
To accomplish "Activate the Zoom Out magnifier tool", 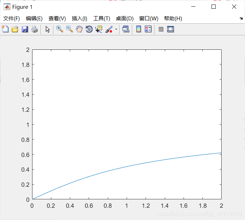I will click(x=69, y=29).
